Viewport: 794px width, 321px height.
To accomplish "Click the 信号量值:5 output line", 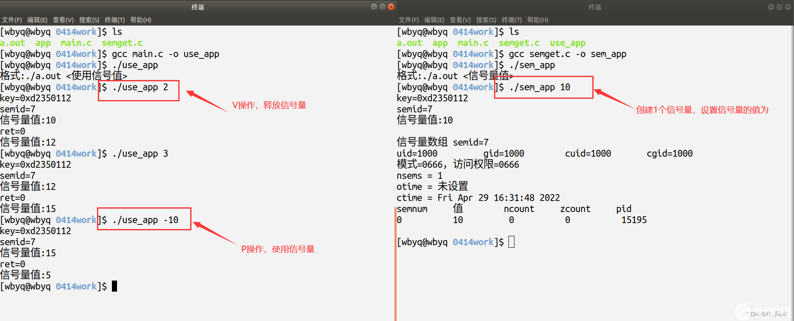I will 26,275.
